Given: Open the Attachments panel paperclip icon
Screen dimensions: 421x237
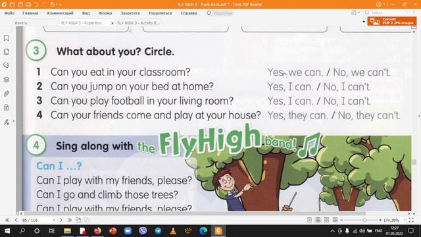Looking at the screenshot, I should pyautogui.click(x=7, y=93).
